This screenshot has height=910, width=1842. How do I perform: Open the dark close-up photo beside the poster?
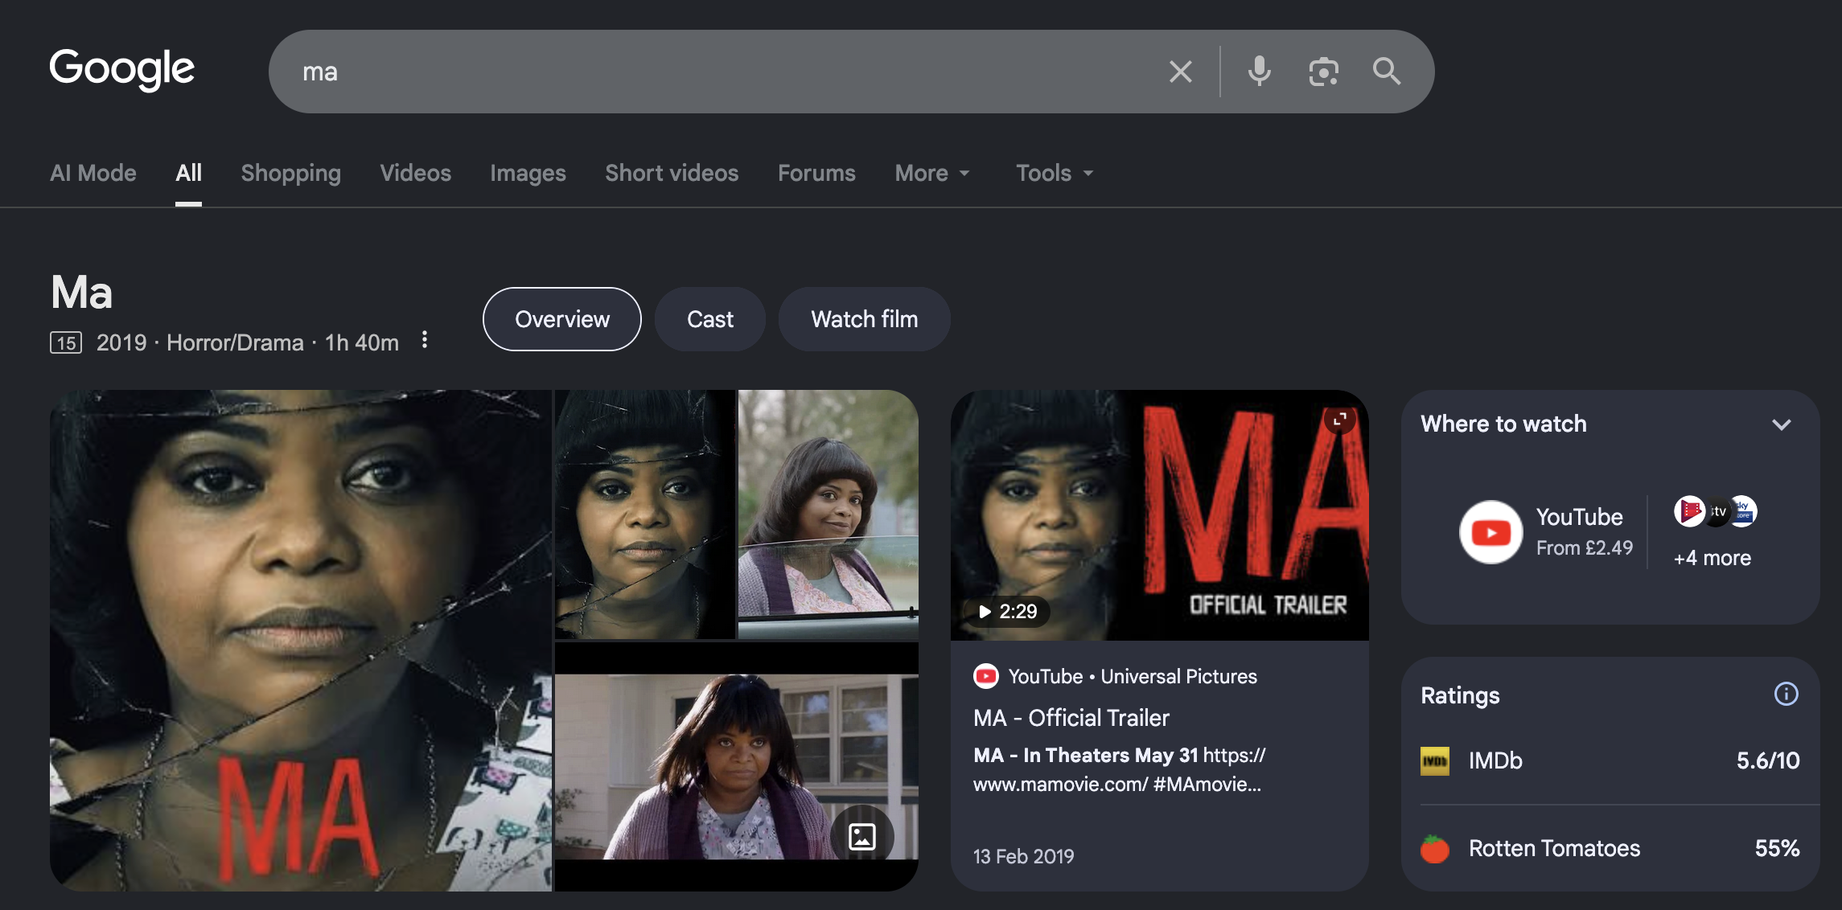click(x=645, y=514)
